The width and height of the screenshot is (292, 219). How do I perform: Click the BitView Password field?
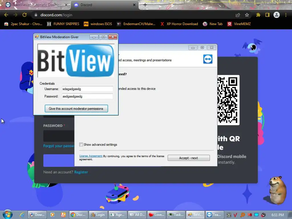pyautogui.click(x=87, y=96)
